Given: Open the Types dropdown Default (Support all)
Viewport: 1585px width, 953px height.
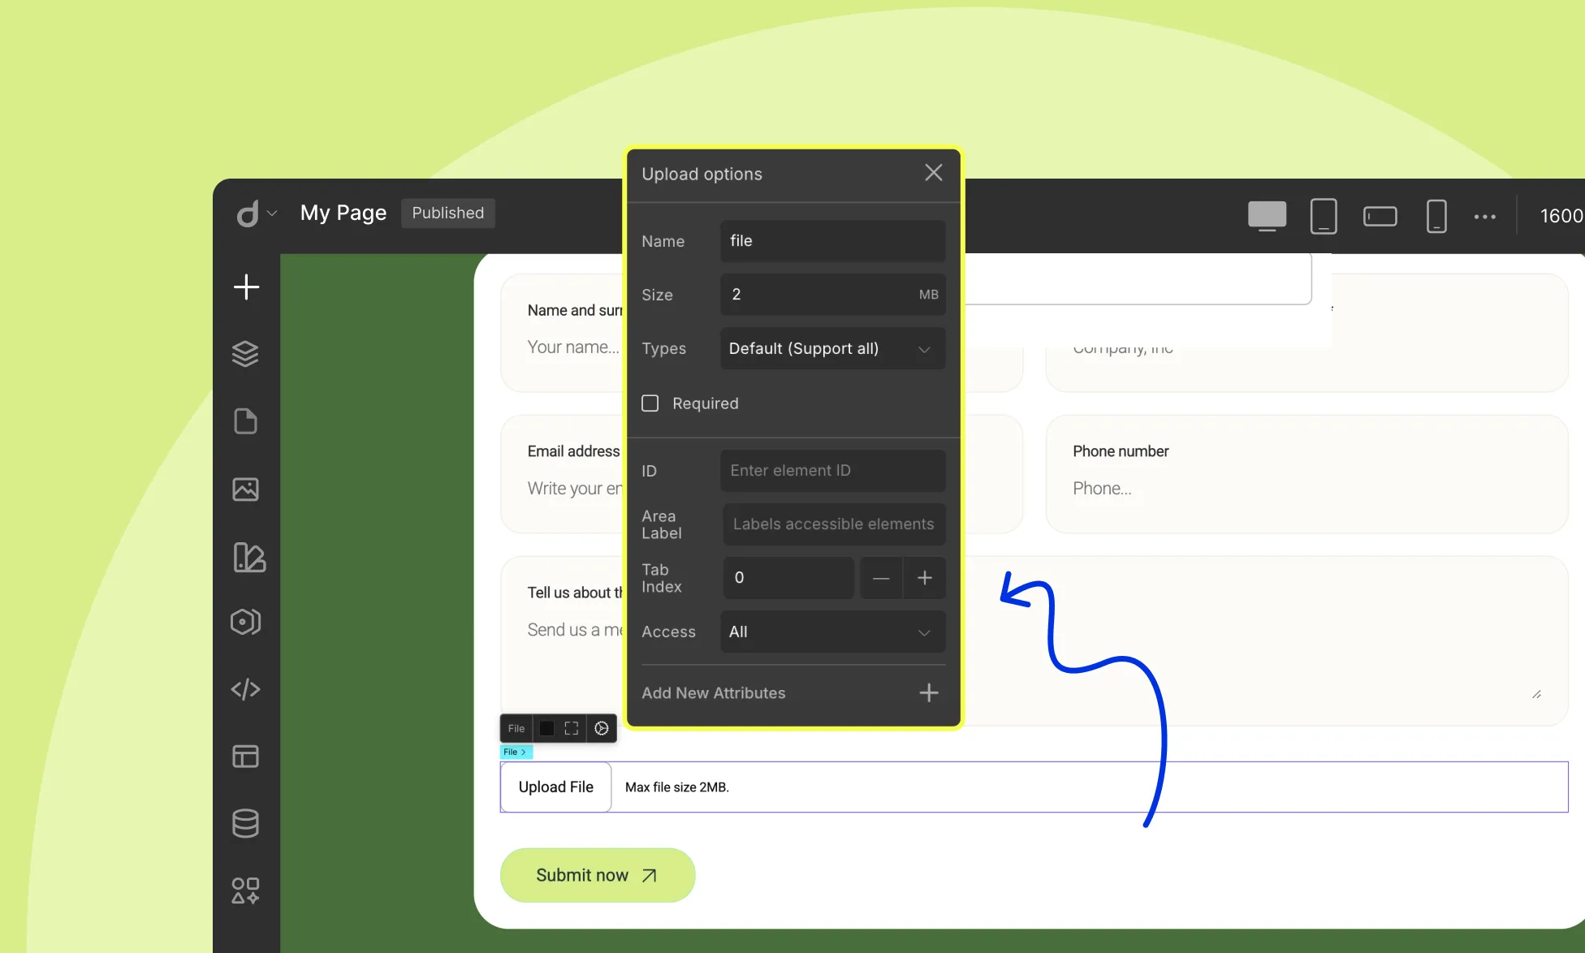Looking at the screenshot, I should click(832, 348).
